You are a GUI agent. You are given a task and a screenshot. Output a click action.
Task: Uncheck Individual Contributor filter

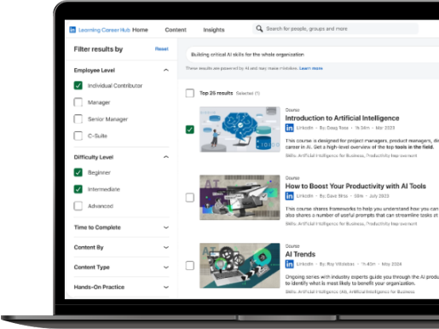(x=78, y=85)
